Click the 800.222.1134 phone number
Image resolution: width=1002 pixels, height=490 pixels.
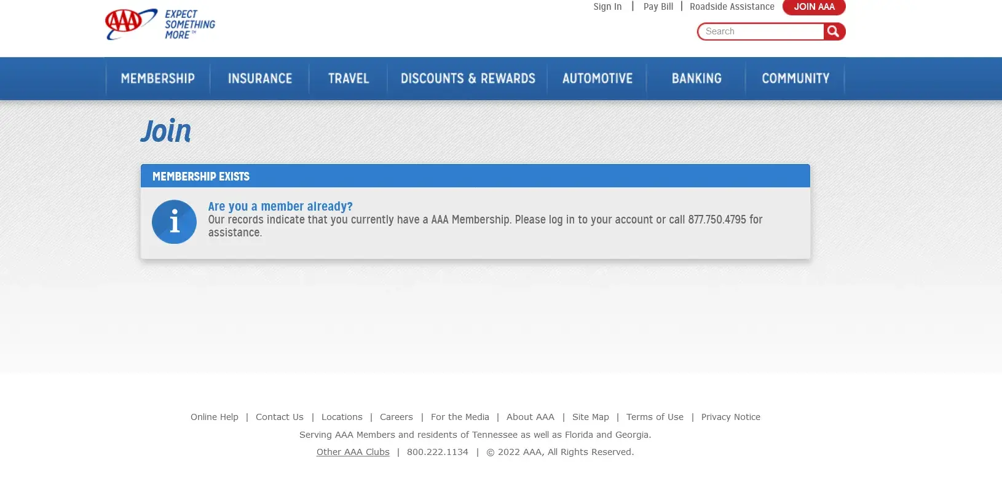coord(438,452)
